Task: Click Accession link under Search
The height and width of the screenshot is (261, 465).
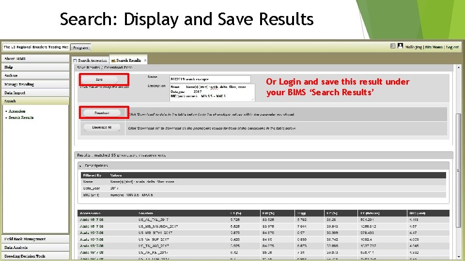Action: pyautogui.click(x=17, y=111)
